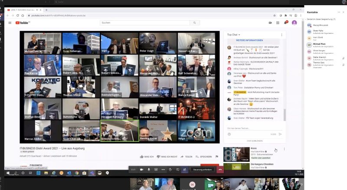Open Windows Task View in taskbar

30,173
